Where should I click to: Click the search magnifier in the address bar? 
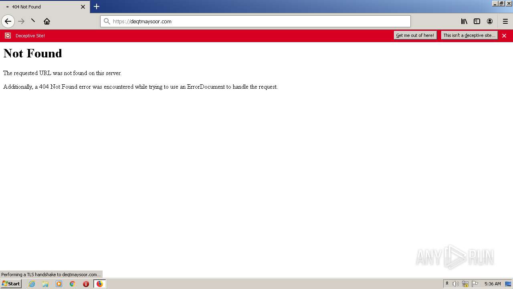(107, 21)
